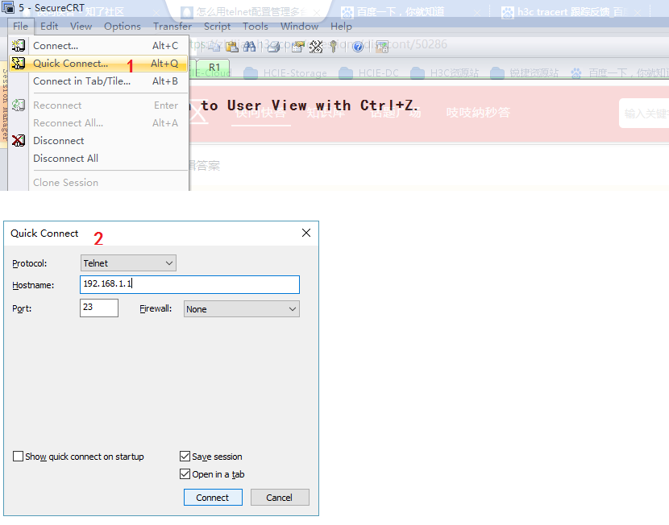Toggle Show quick connect on startup checkbox
This screenshot has height=525, width=669.
pyautogui.click(x=18, y=457)
